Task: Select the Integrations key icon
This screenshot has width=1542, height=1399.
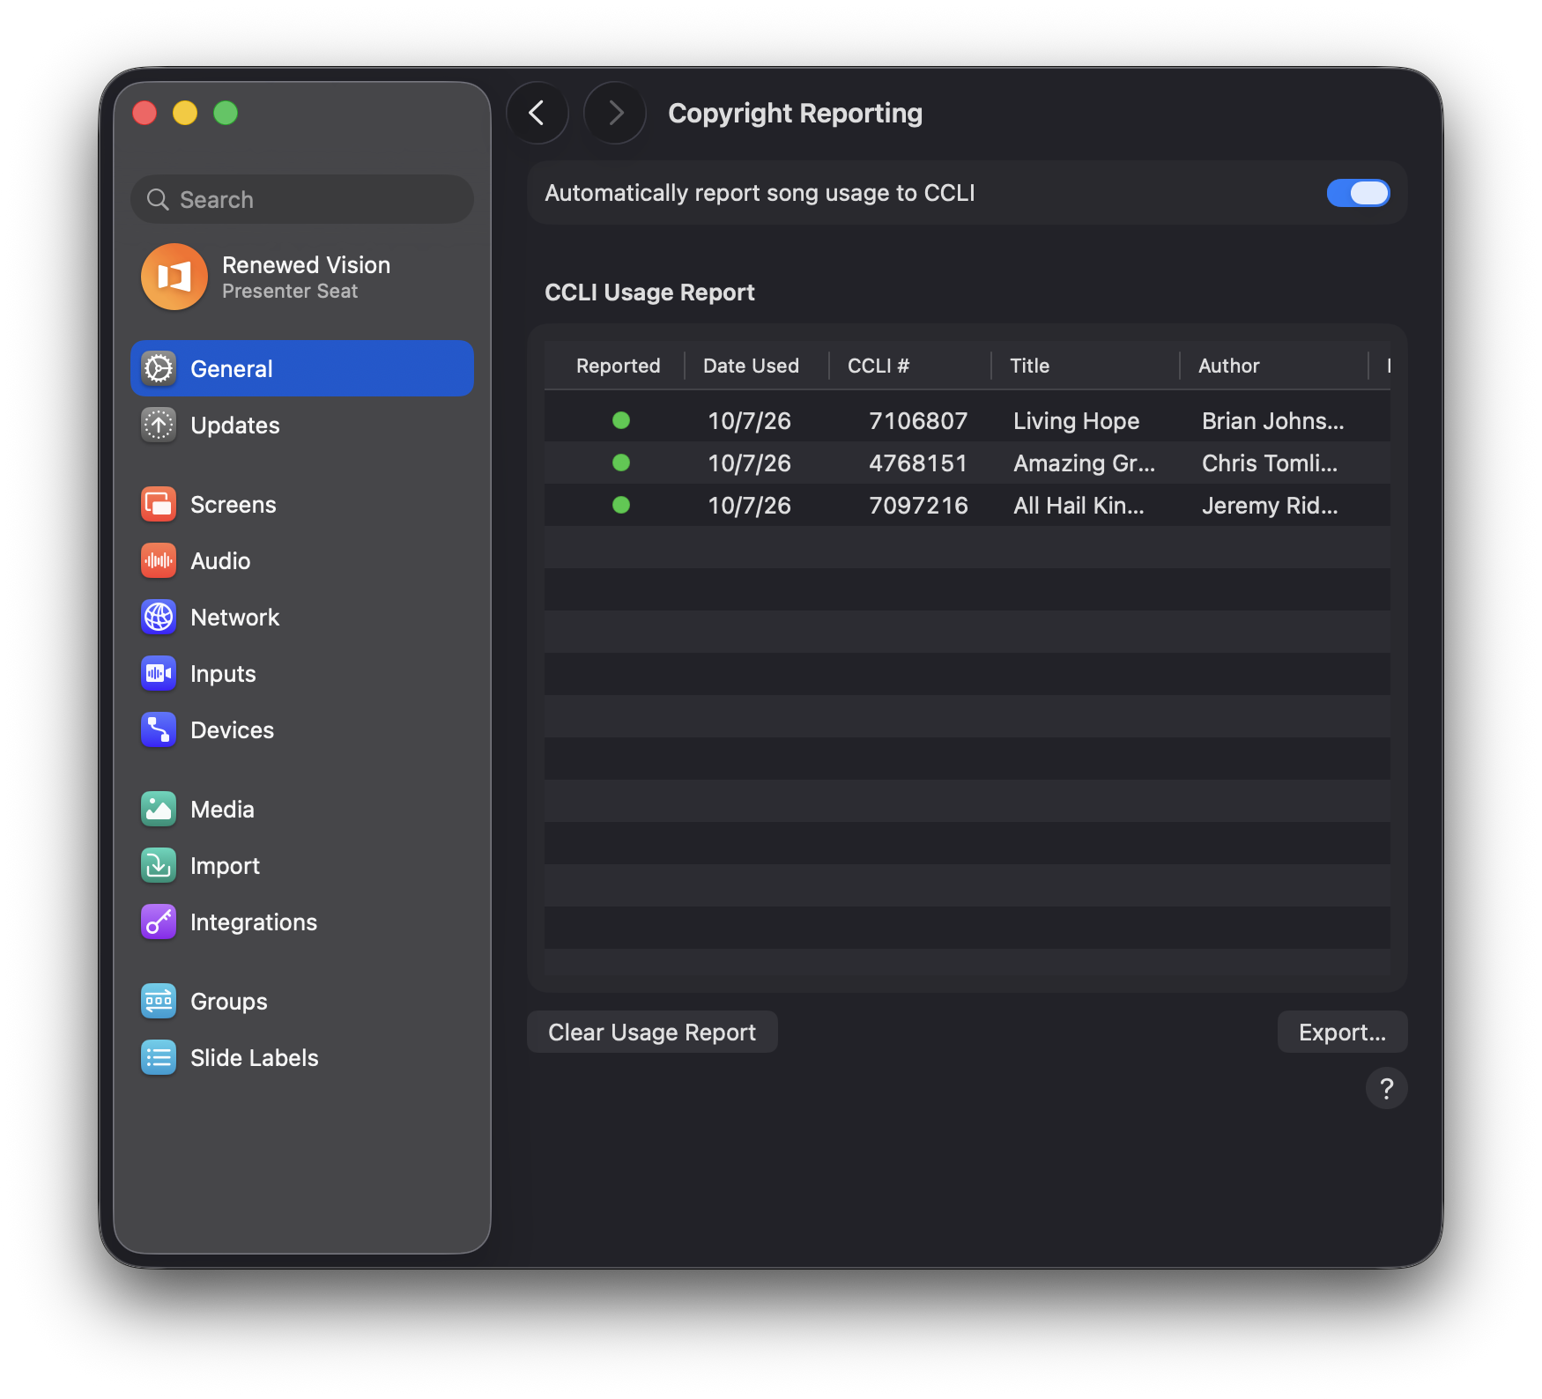Action: tap(159, 922)
